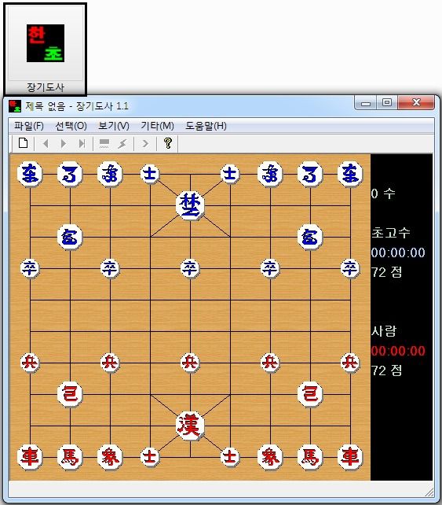Minimize the 장기도사 1.1 window

coord(366,103)
